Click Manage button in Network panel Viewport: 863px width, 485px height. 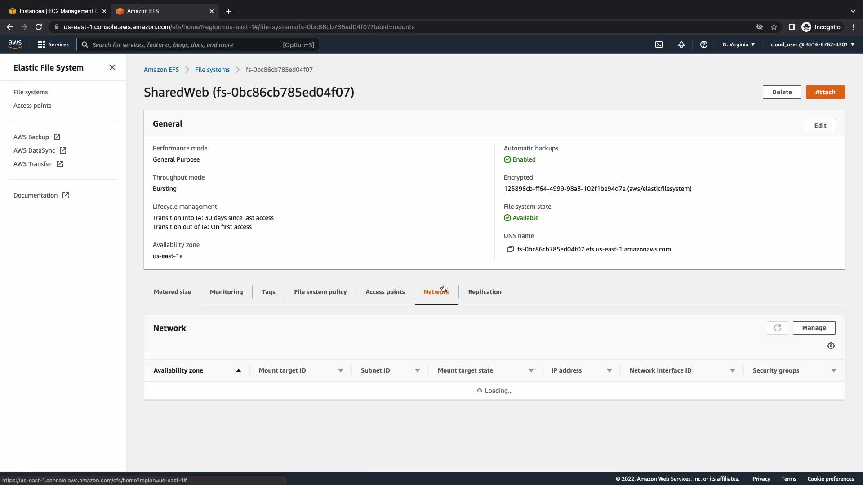[x=814, y=328]
